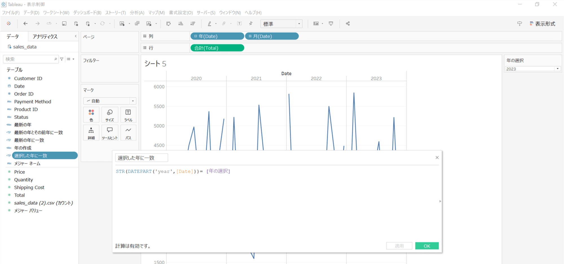Screen dimensions: 564x264
Task: Click the Size (サイズ) mark card button
Action: (x=110, y=115)
